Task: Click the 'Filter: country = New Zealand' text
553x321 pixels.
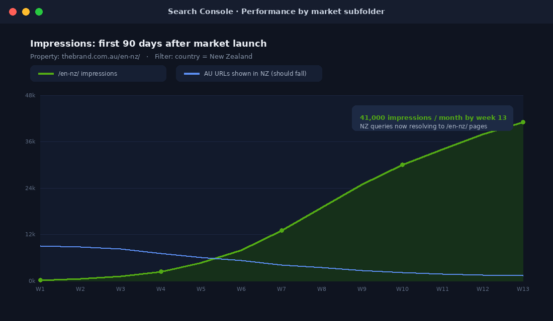Action: pyautogui.click(x=204, y=56)
